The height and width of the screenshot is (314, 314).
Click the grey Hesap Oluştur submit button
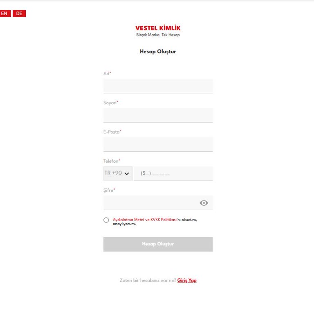click(158, 244)
